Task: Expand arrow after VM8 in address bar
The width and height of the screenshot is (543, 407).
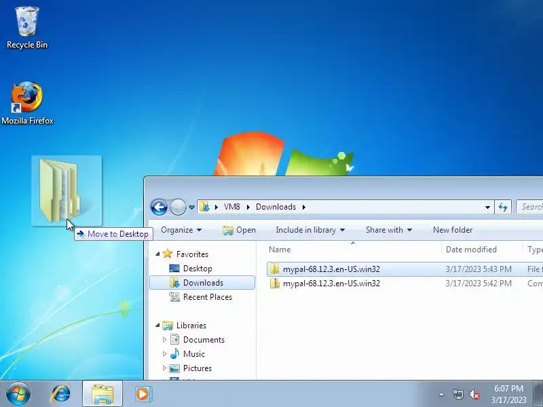Action: pyautogui.click(x=248, y=207)
